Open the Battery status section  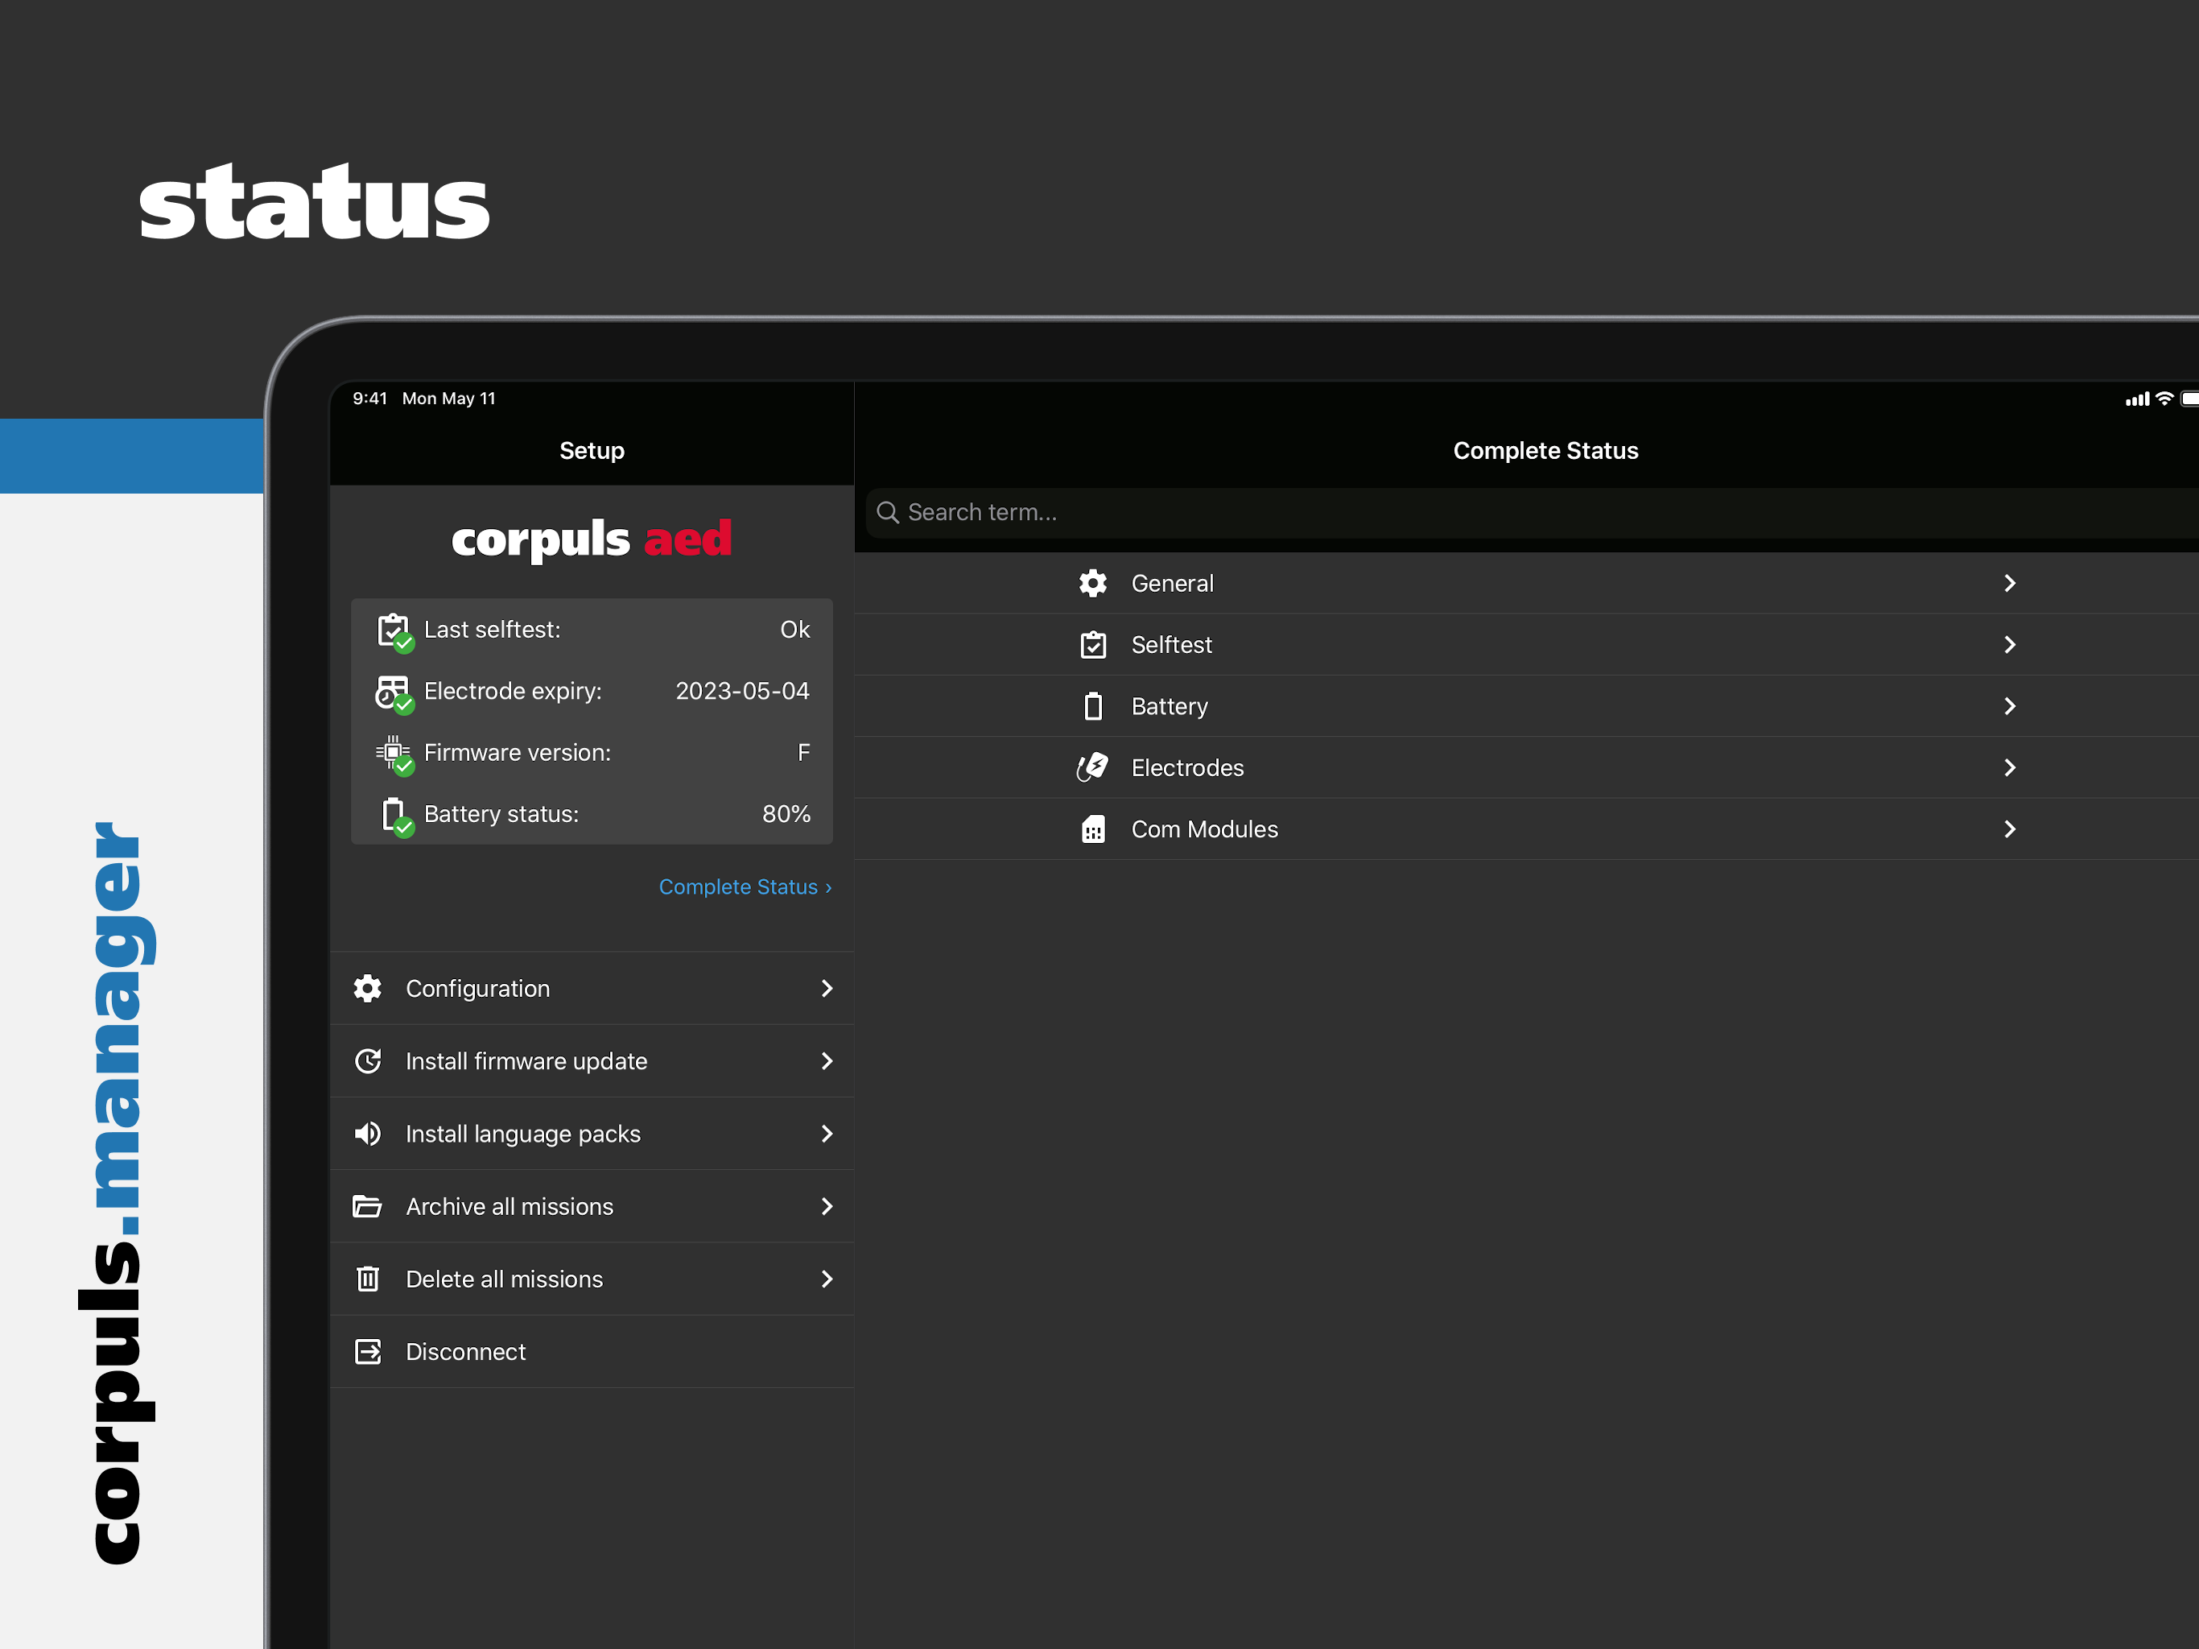[1527, 706]
